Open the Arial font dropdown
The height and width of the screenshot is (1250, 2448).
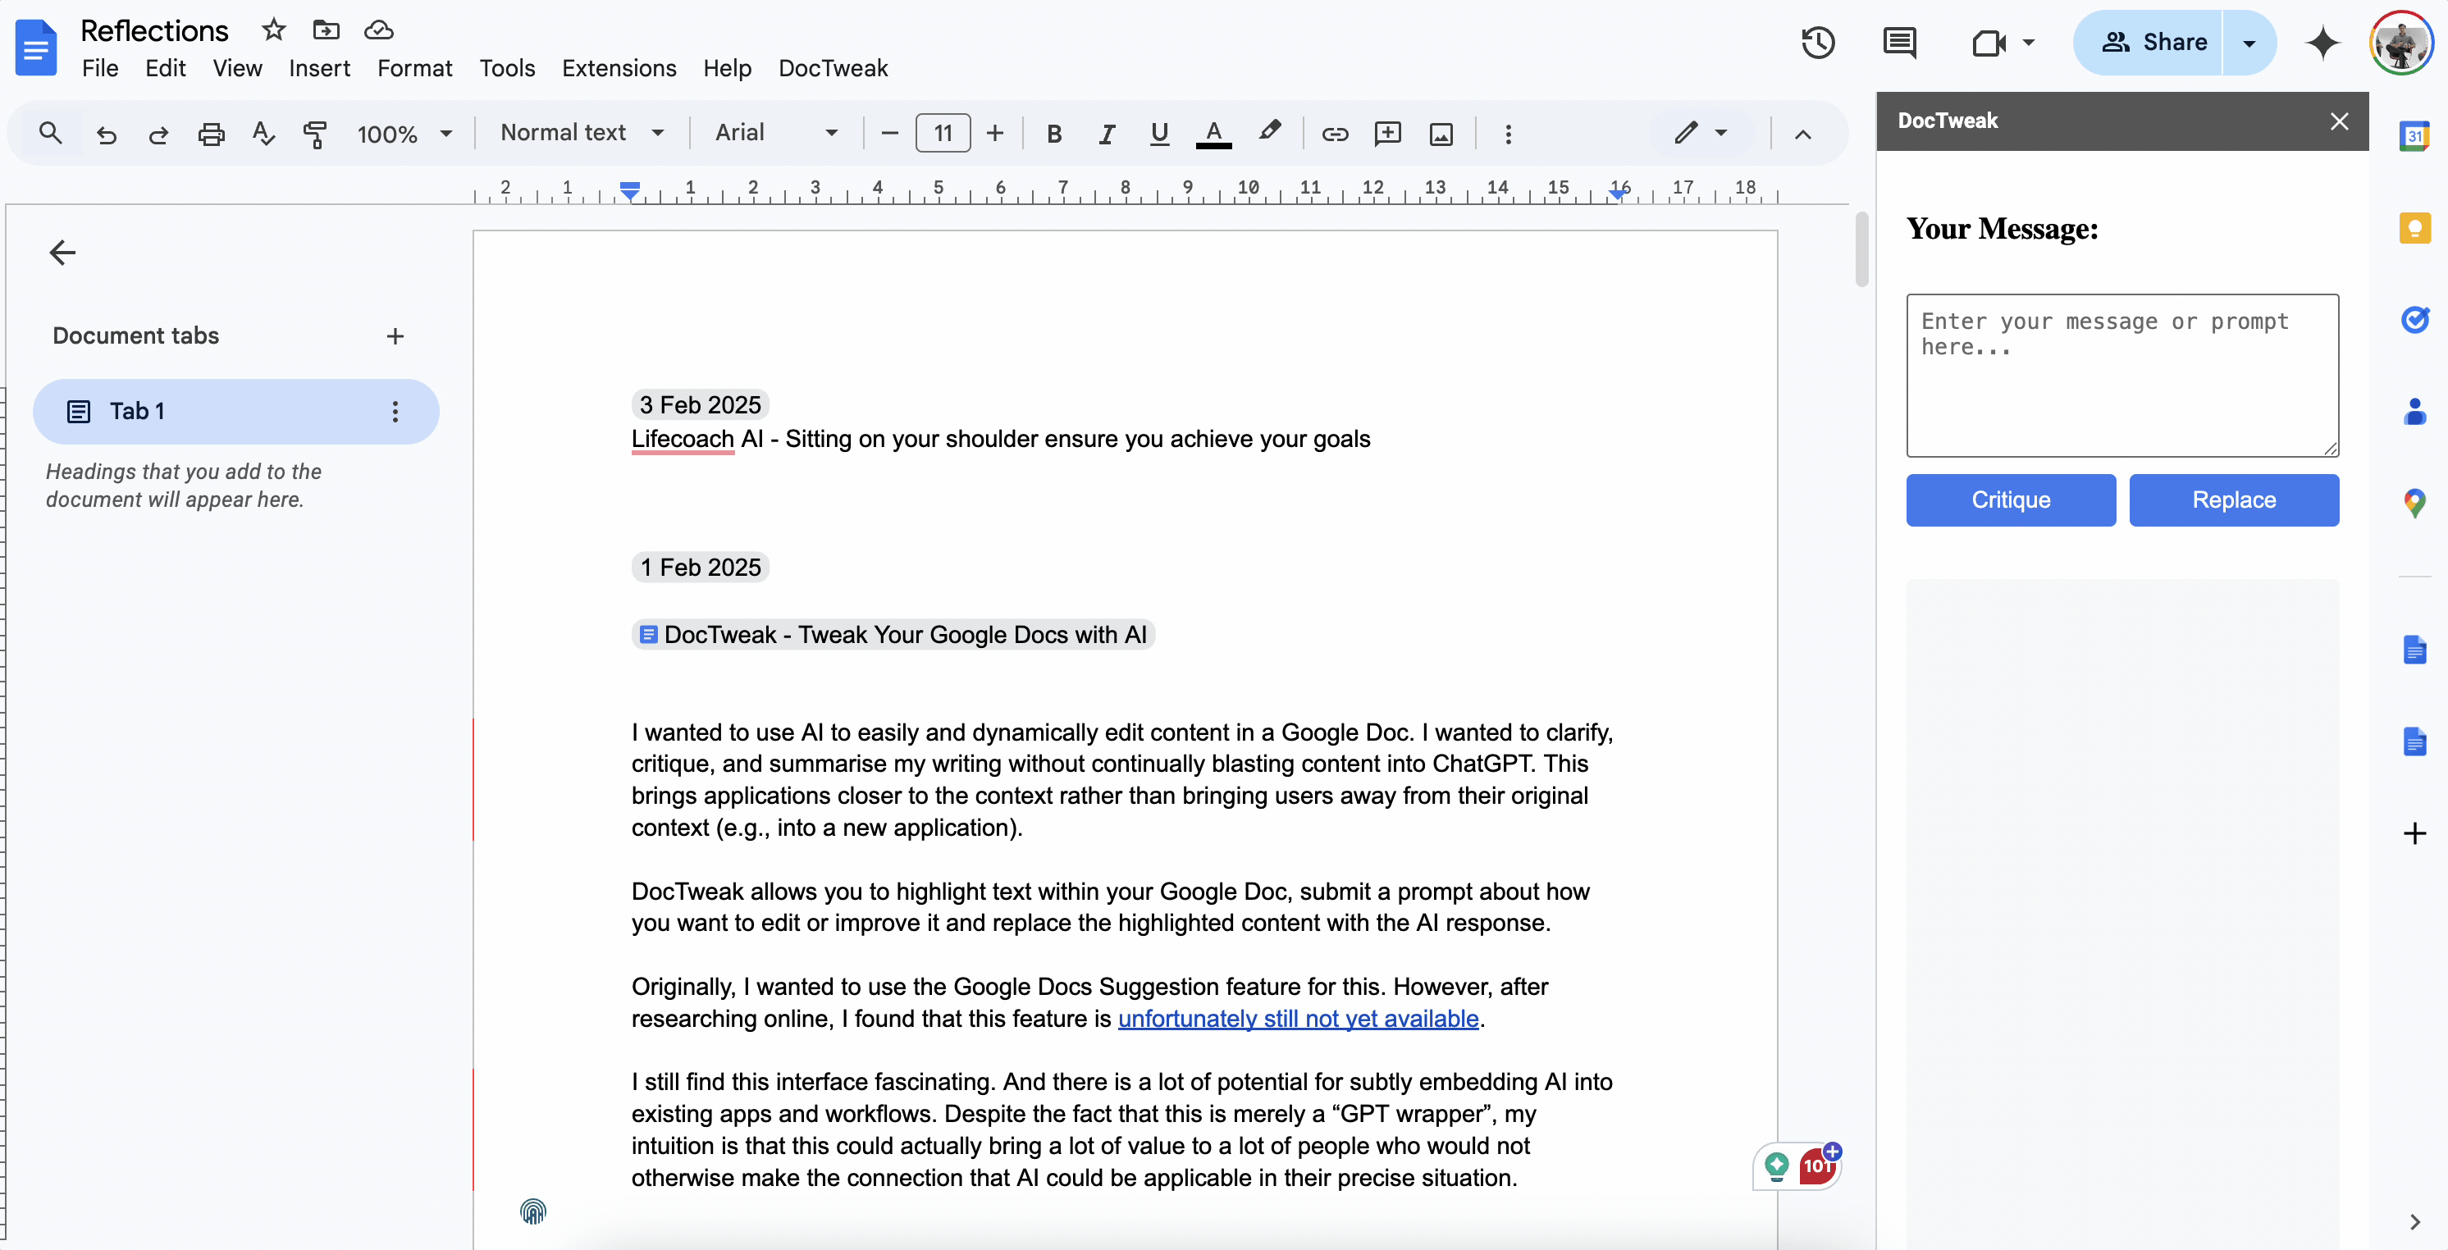coord(775,133)
